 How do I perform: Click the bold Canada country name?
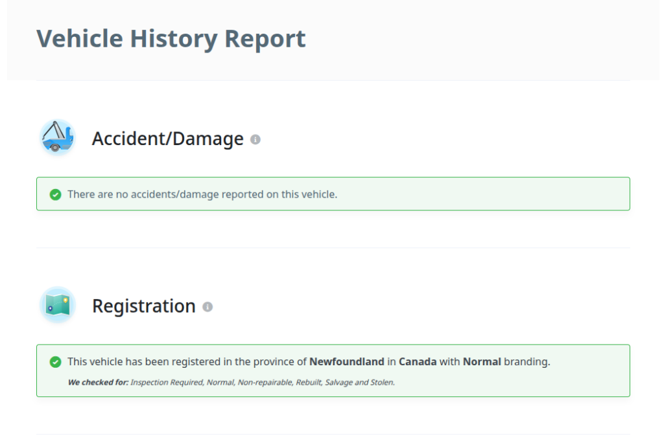[x=418, y=362]
